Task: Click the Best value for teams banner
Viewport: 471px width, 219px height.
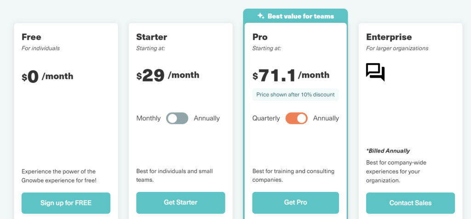Action: click(296, 16)
